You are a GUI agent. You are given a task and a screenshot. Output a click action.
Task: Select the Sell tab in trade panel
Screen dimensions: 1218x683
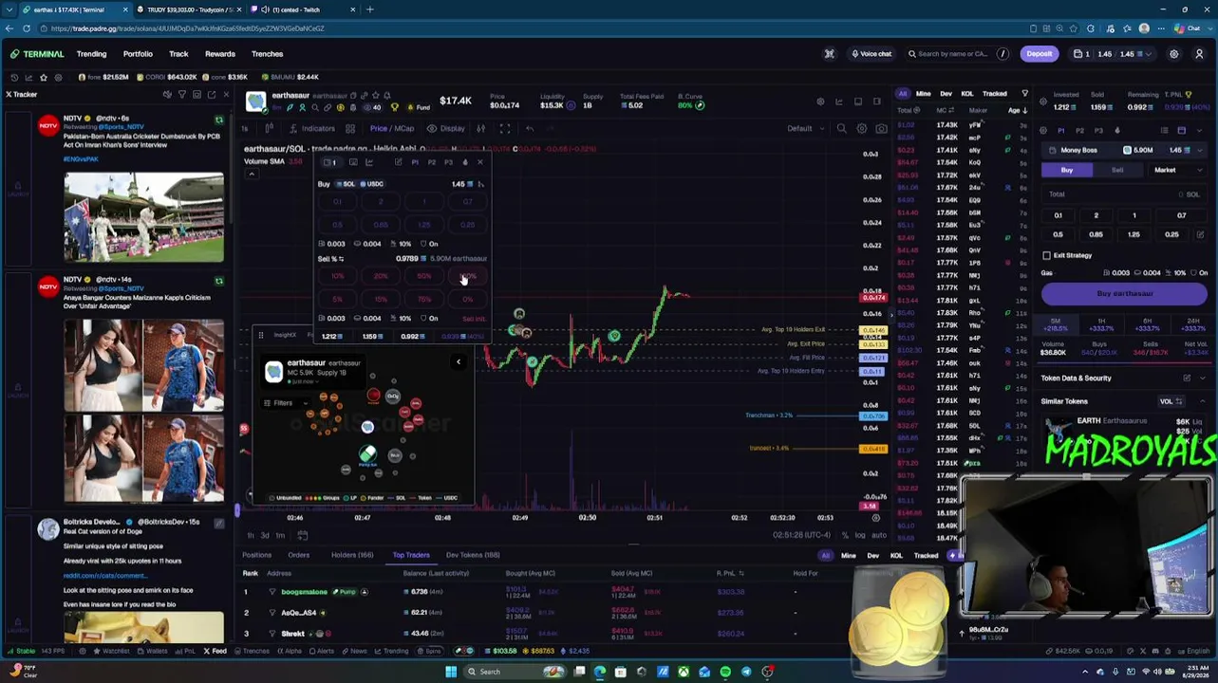tap(1117, 170)
